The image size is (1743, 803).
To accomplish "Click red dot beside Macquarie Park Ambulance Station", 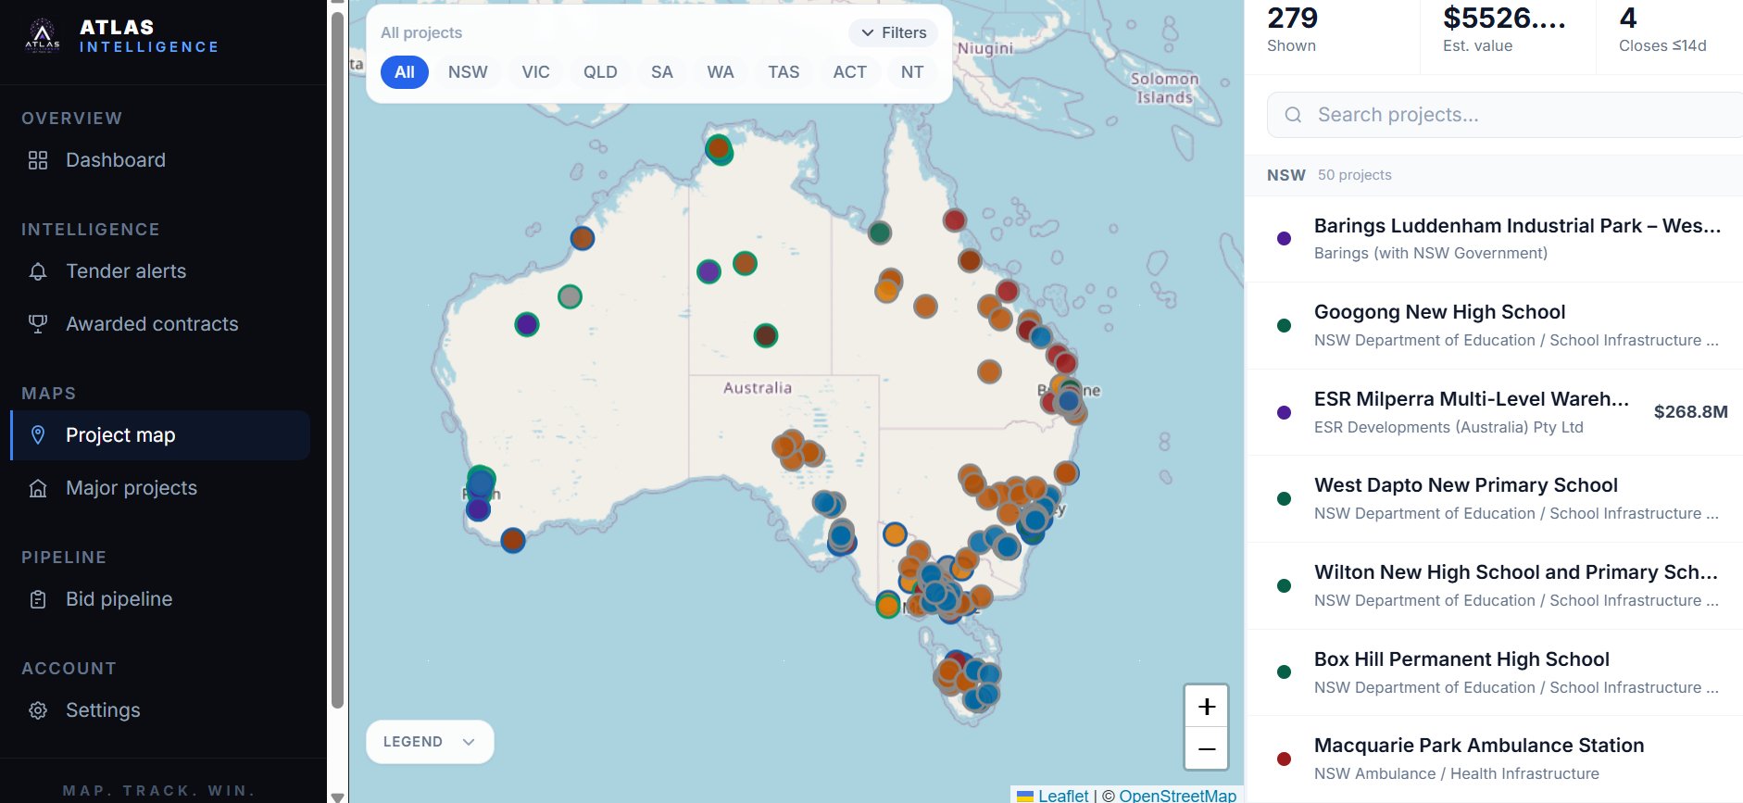I will pos(1284,759).
